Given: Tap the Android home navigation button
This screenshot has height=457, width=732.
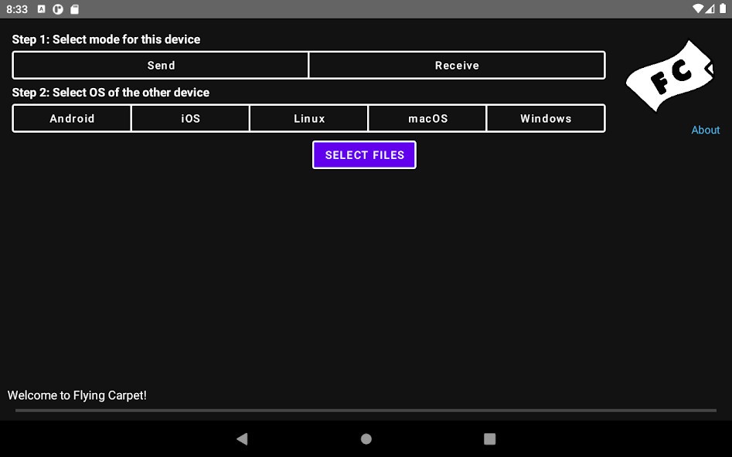Looking at the screenshot, I should 366,438.
